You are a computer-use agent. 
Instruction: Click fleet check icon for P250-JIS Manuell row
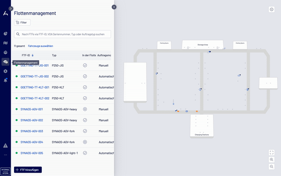tap(85, 65)
